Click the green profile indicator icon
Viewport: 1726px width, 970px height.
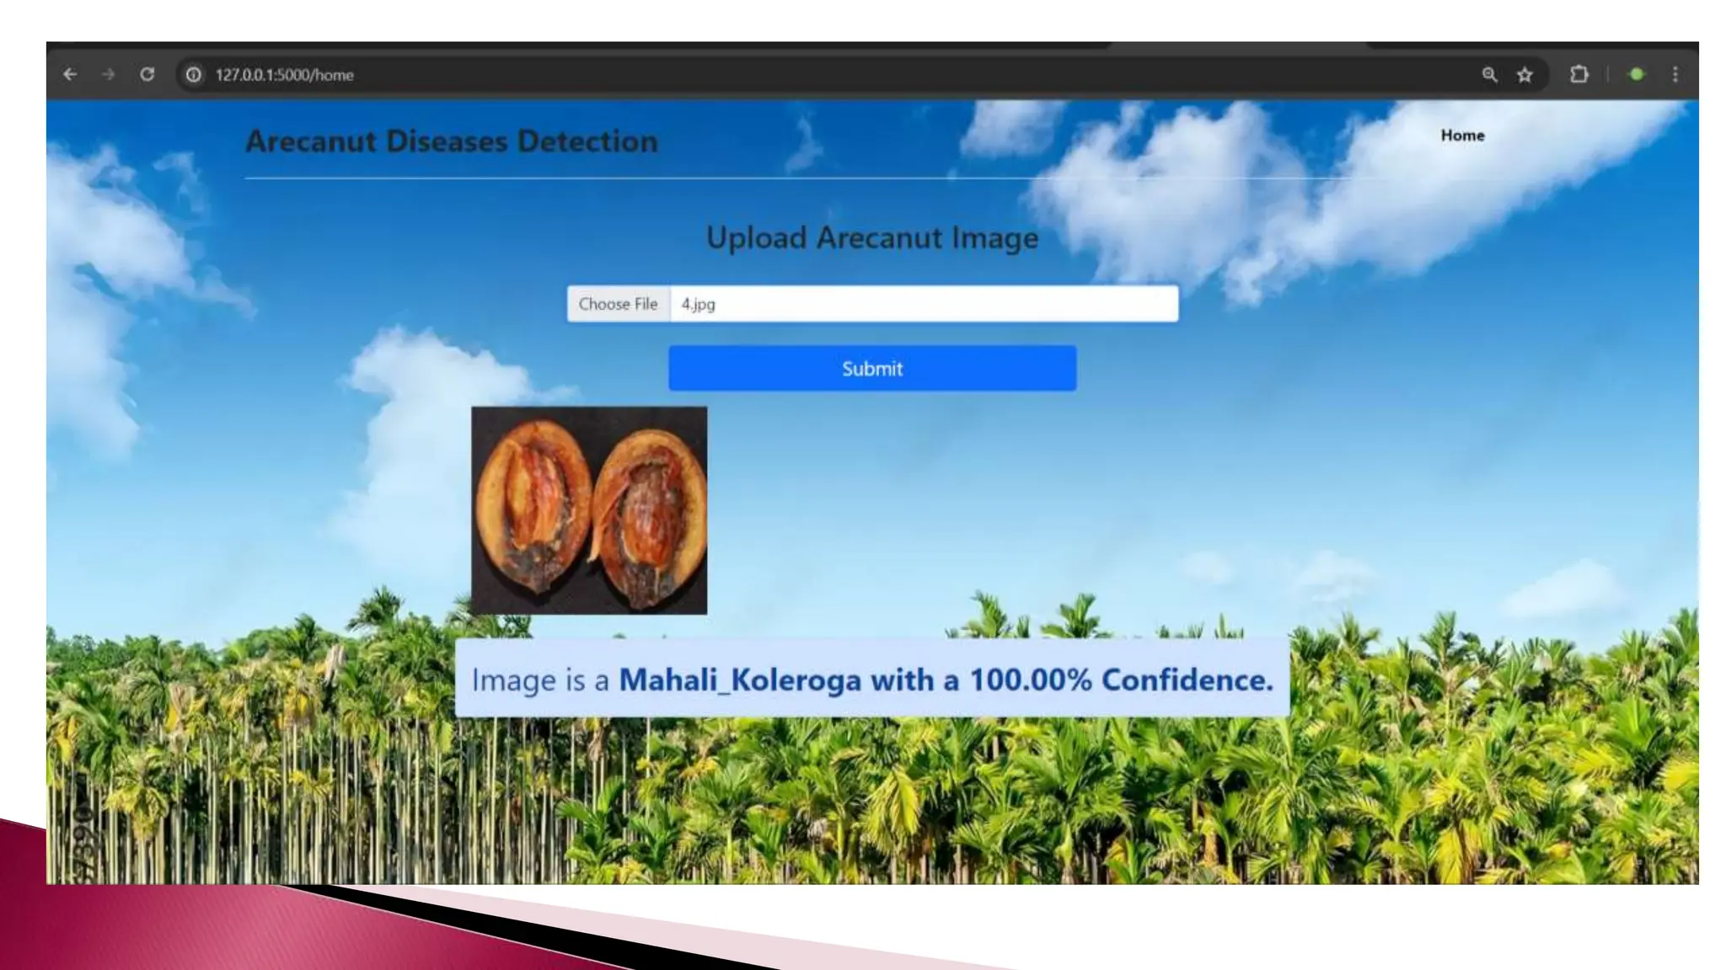tap(1636, 75)
